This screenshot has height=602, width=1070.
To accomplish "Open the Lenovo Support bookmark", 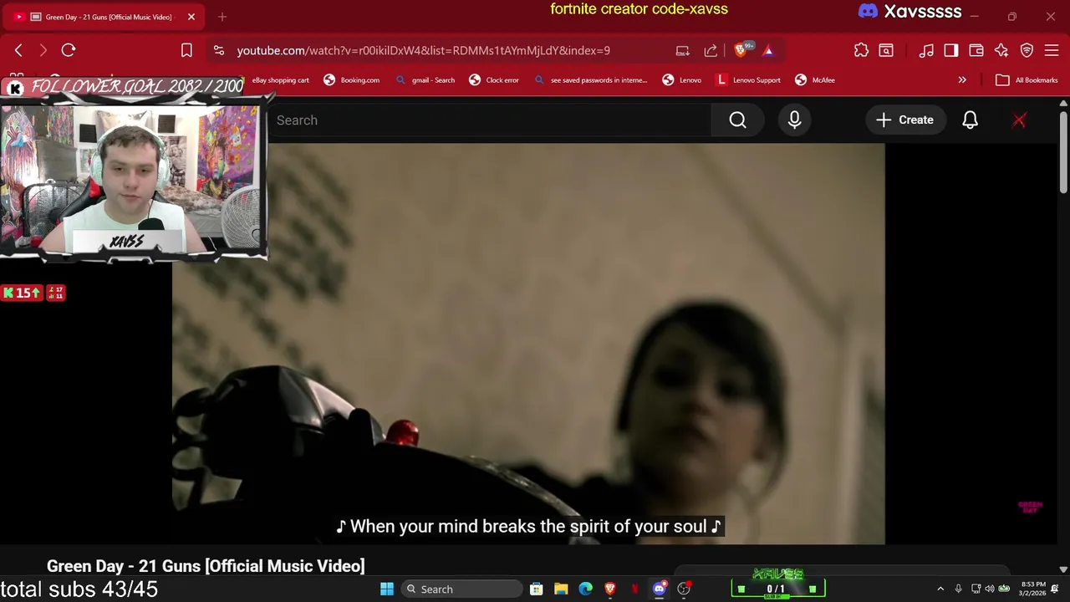I will point(748,80).
